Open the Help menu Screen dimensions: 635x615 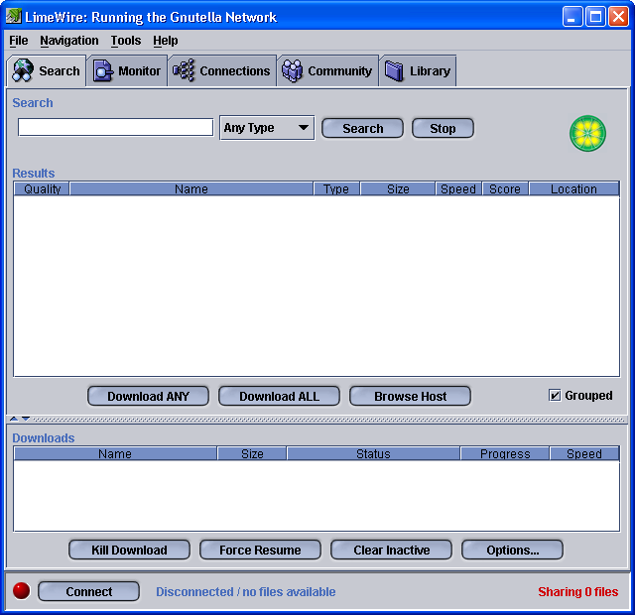click(166, 41)
